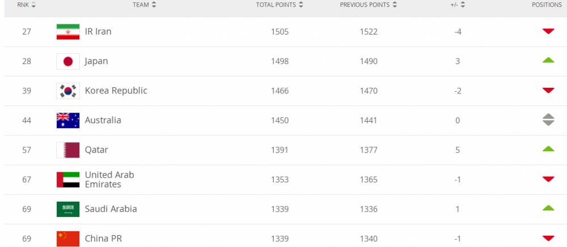567x247 pixels.
Task: Click the IR Iran flag icon
Action: pos(68,32)
